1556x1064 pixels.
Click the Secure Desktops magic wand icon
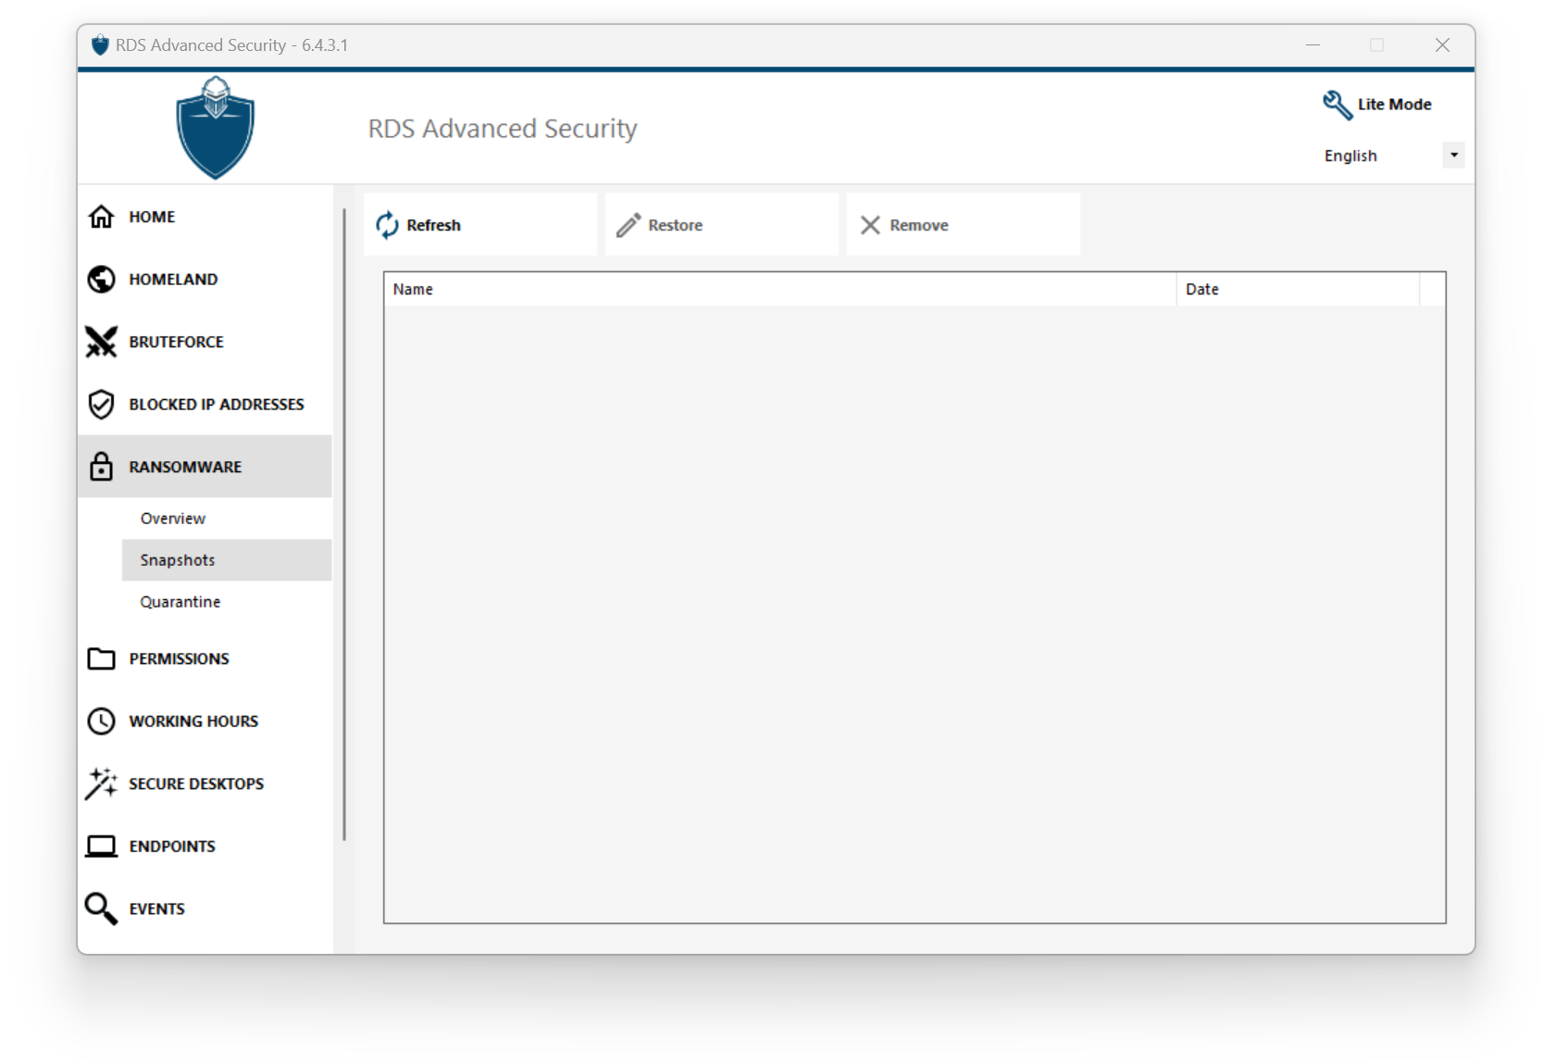[x=101, y=783]
